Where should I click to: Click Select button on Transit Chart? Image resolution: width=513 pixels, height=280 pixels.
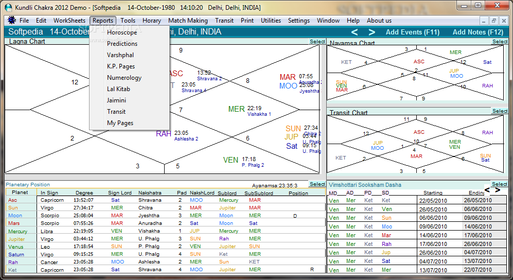click(500, 111)
